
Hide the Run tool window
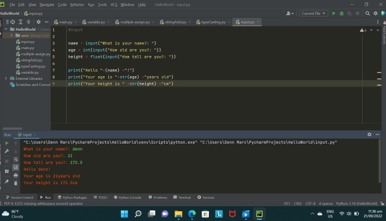[377, 134]
